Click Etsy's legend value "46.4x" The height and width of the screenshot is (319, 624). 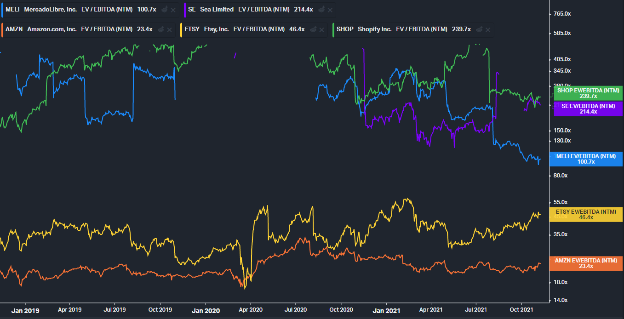tap(297, 29)
